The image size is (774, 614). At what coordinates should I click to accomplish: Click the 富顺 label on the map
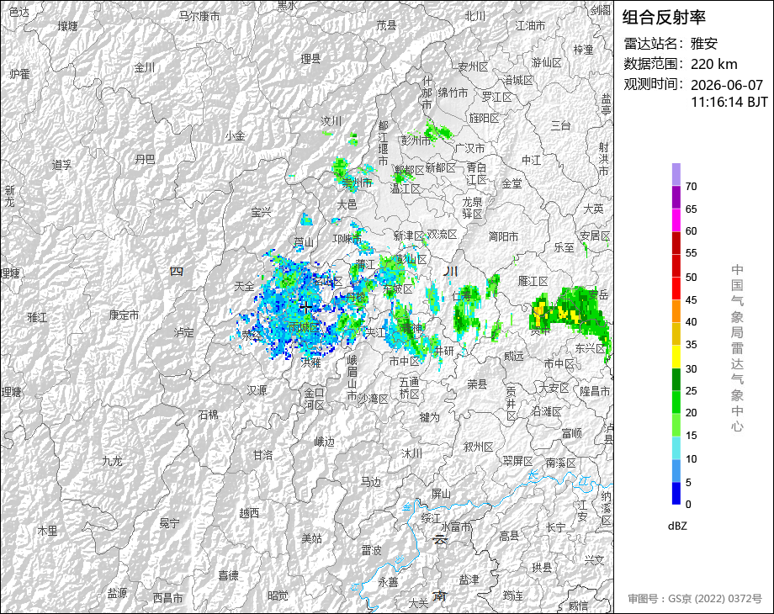tap(571, 434)
